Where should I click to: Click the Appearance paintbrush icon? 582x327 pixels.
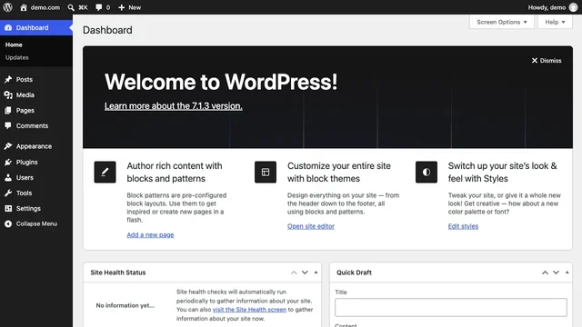8,146
